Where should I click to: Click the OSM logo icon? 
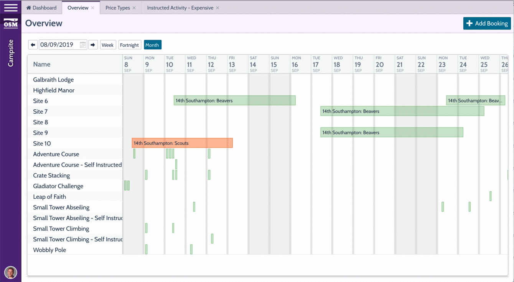10,23
